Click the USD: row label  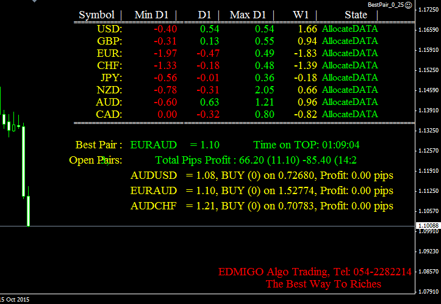click(x=109, y=29)
